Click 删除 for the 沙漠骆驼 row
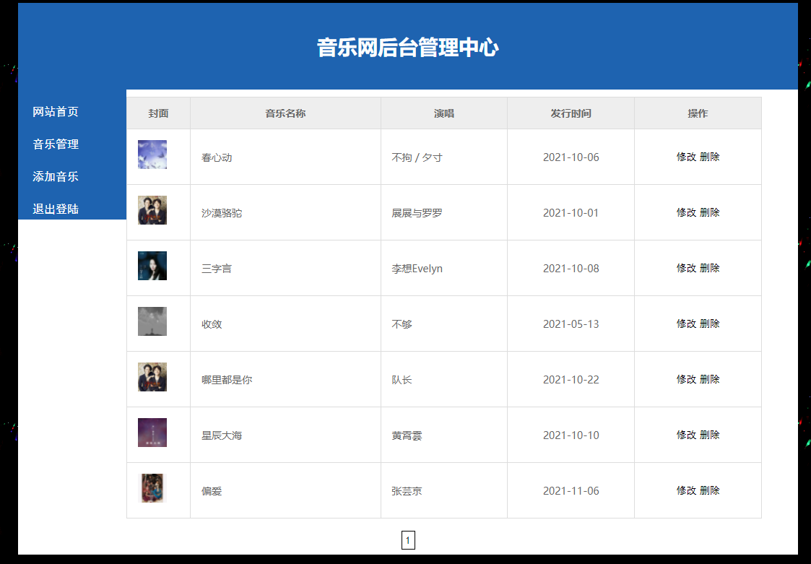 [x=710, y=212]
